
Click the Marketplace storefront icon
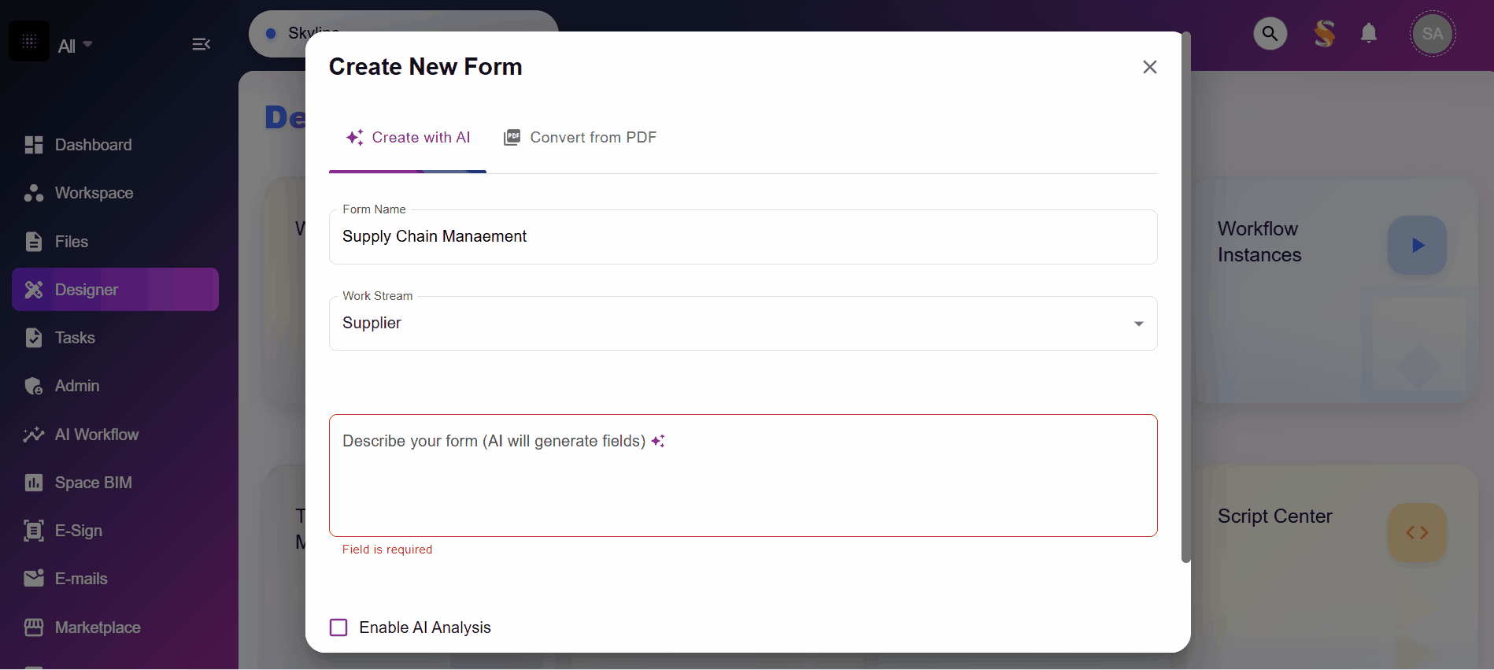point(34,627)
